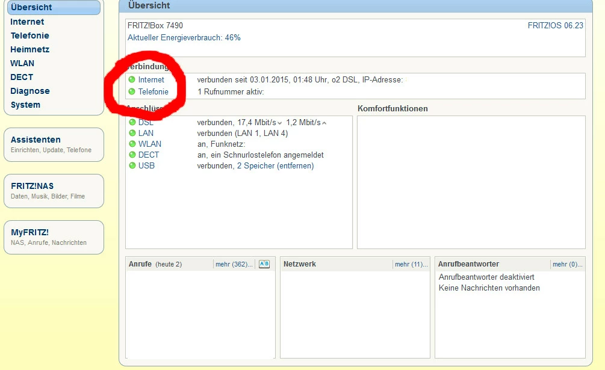605x370 pixels.
Task: Click the Netzwerk panel heading
Action: [x=299, y=264]
